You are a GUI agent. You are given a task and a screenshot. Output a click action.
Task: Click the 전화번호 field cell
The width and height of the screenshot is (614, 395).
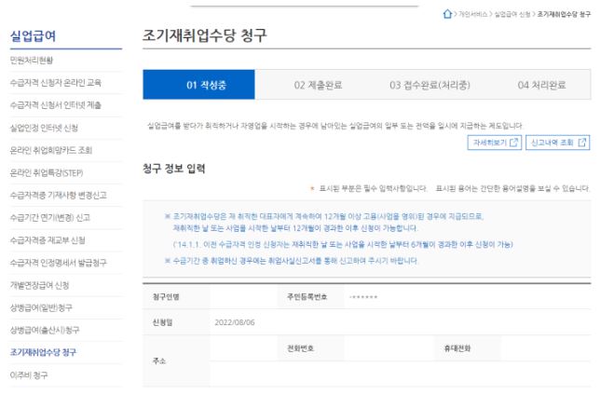tap(389, 348)
